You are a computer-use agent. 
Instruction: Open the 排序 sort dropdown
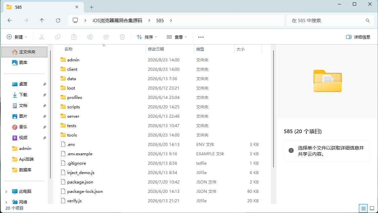click(147, 37)
